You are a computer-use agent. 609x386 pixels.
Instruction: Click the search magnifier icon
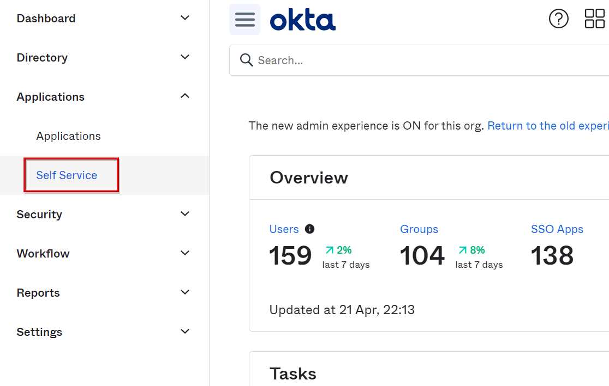(x=247, y=60)
